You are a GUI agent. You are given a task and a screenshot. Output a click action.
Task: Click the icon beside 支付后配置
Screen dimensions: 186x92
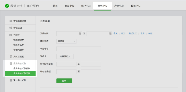(x=11, y=57)
